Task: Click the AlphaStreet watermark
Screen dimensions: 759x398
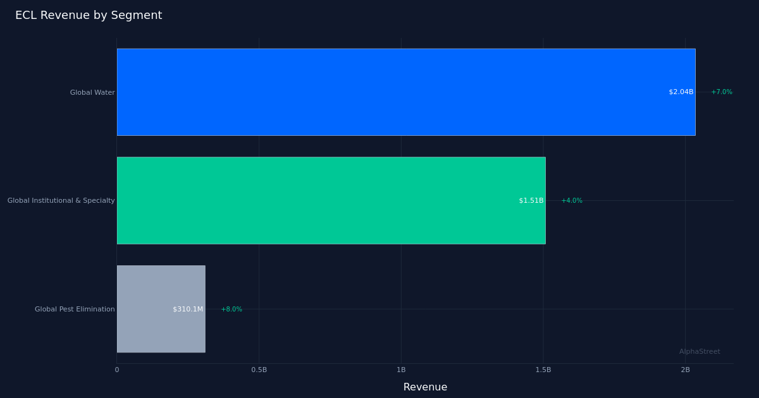Action: (x=700, y=351)
